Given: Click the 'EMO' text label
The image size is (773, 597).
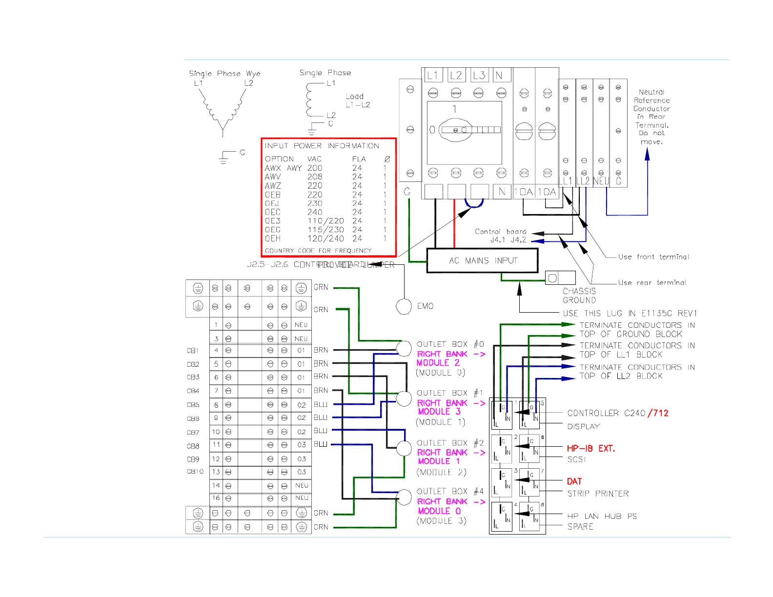Looking at the screenshot, I should pyautogui.click(x=425, y=306).
